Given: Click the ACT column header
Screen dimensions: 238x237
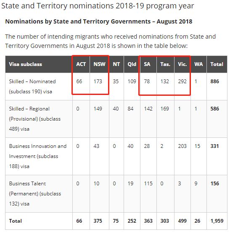Looking at the screenshot, I should point(81,64).
